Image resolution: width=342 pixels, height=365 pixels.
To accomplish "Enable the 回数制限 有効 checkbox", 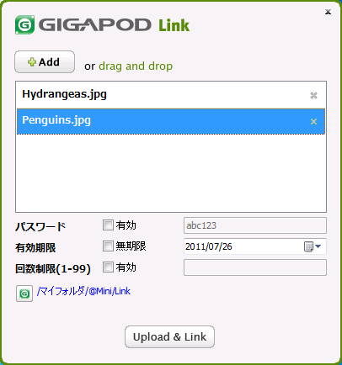I will 108,267.
